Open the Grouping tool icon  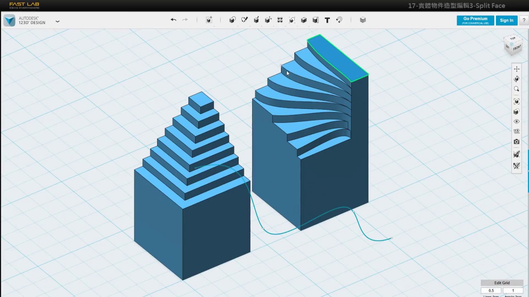pos(292,20)
